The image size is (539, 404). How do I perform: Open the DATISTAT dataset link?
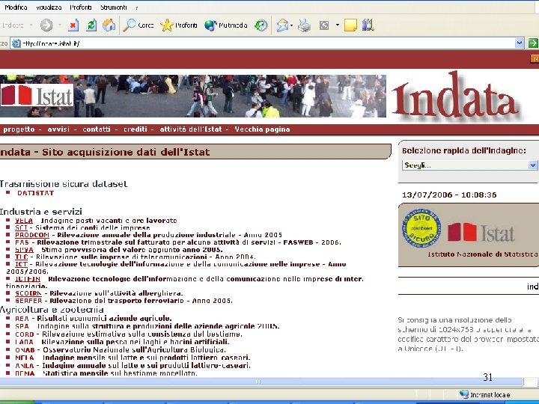point(36,193)
